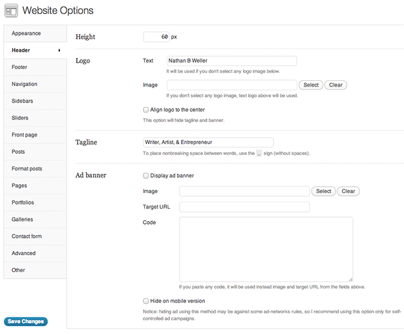Click into the Tagline text field

pyautogui.click(x=208, y=142)
